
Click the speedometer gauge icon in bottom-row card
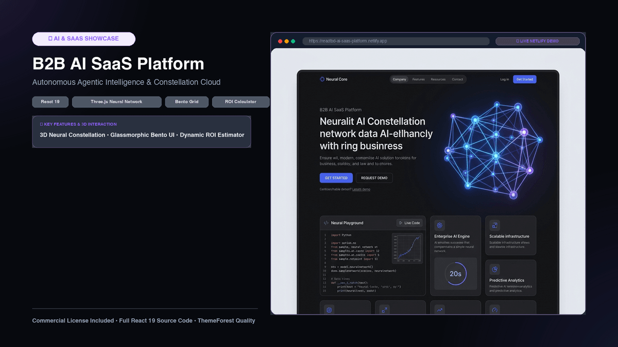495,309
